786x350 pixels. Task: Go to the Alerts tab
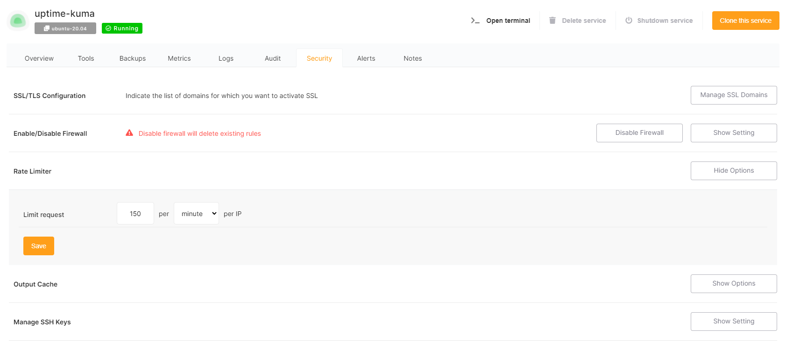[366, 58]
